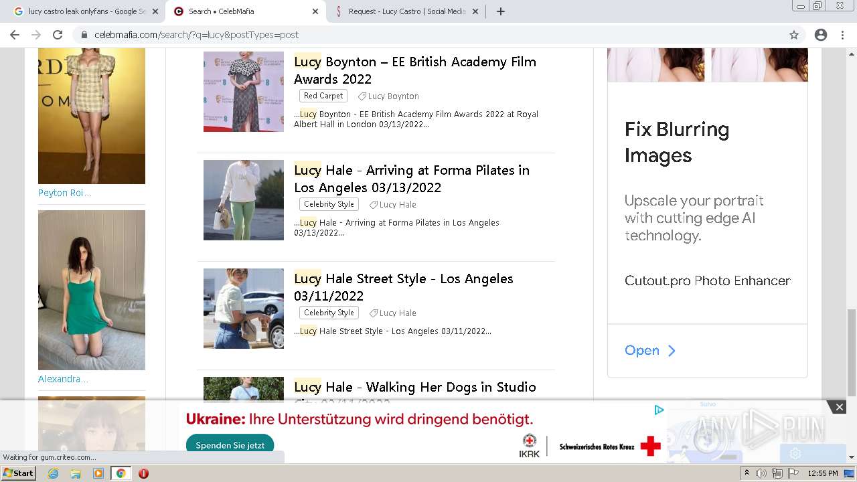Restore down the browser window

click(817, 6)
